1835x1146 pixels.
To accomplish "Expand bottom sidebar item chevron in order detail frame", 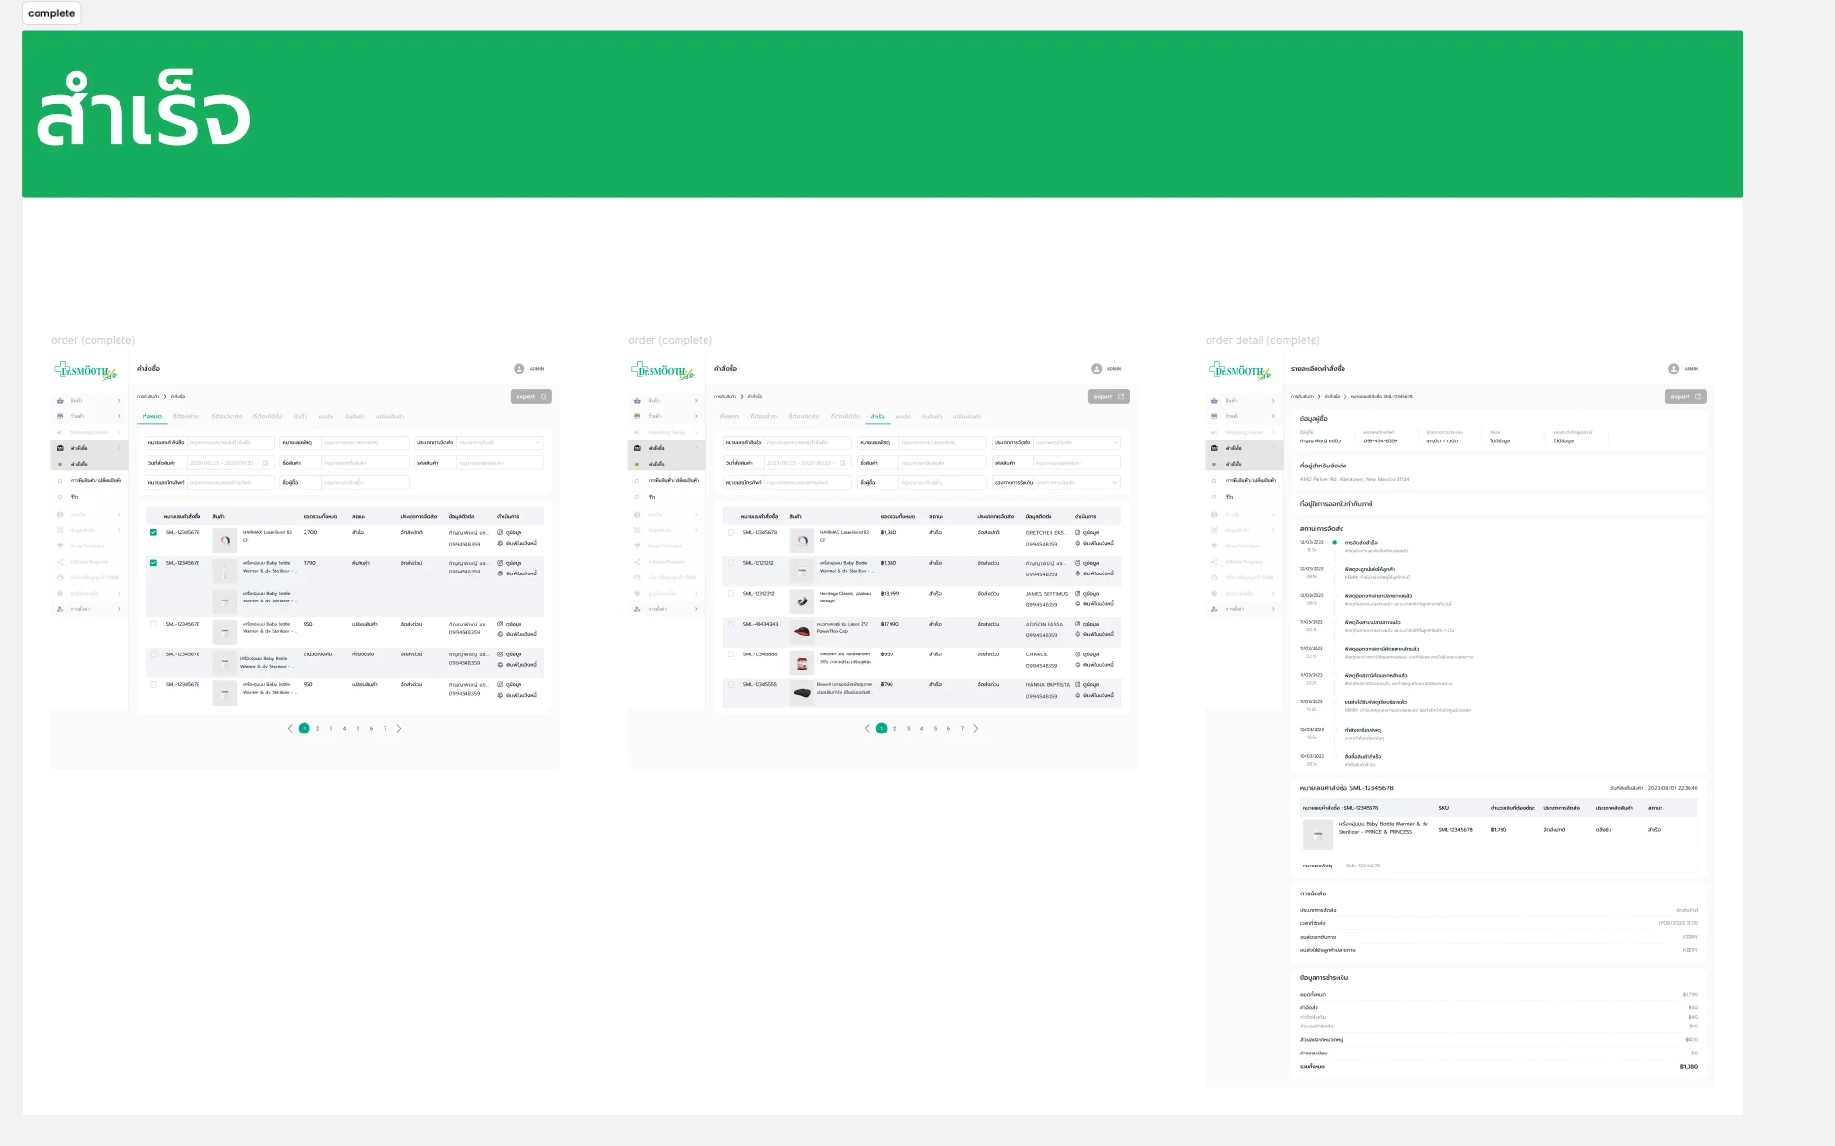I will pyautogui.click(x=1273, y=609).
